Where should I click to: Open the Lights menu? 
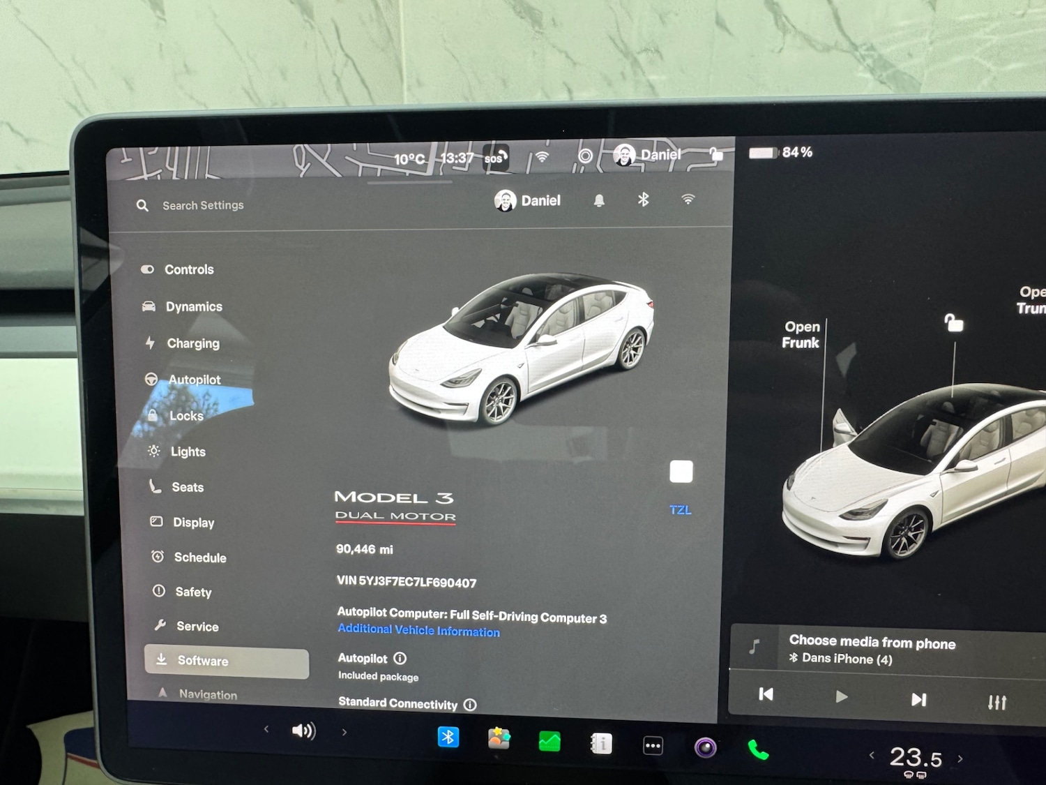(177, 451)
